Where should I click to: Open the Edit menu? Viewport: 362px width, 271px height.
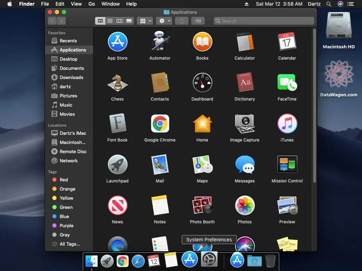(x=60, y=4)
